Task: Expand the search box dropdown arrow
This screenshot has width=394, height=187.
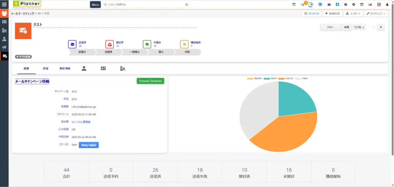Action: pos(187,5)
